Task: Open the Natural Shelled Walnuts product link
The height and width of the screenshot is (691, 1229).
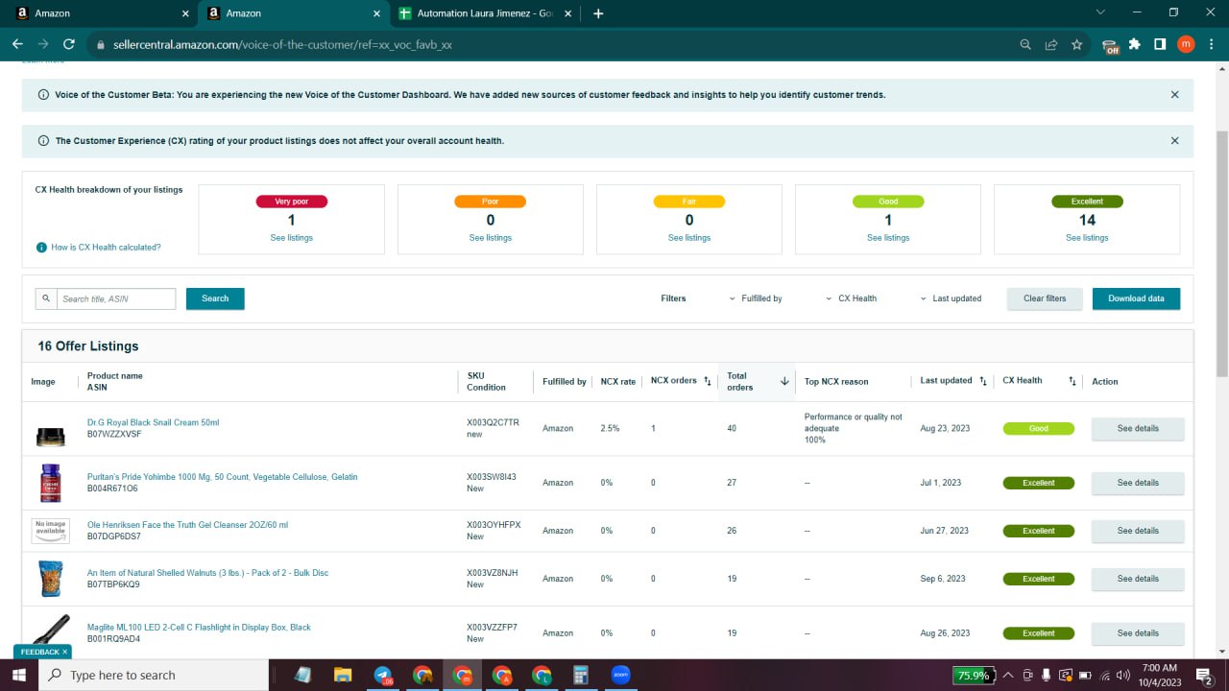Action: (x=207, y=573)
